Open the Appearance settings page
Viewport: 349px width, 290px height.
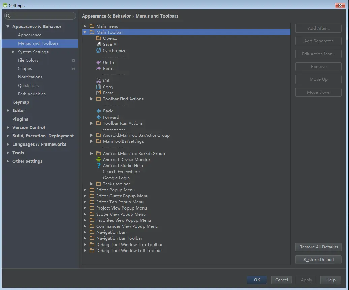(30, 35)
